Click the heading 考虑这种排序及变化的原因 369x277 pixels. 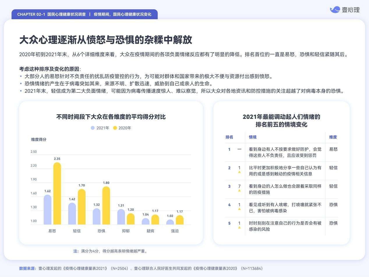(x=50, y=69)
